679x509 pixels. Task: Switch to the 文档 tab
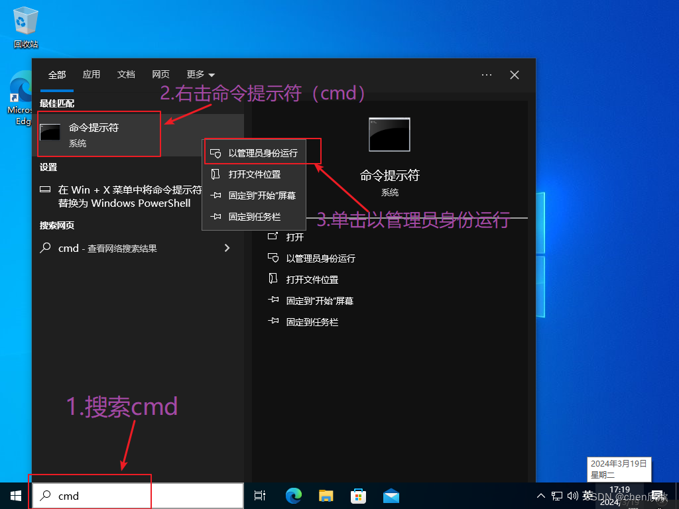pos(126,74)
